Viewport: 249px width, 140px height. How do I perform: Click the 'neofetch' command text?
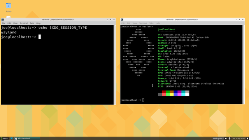pyautogui.click(x=148, y=26)
